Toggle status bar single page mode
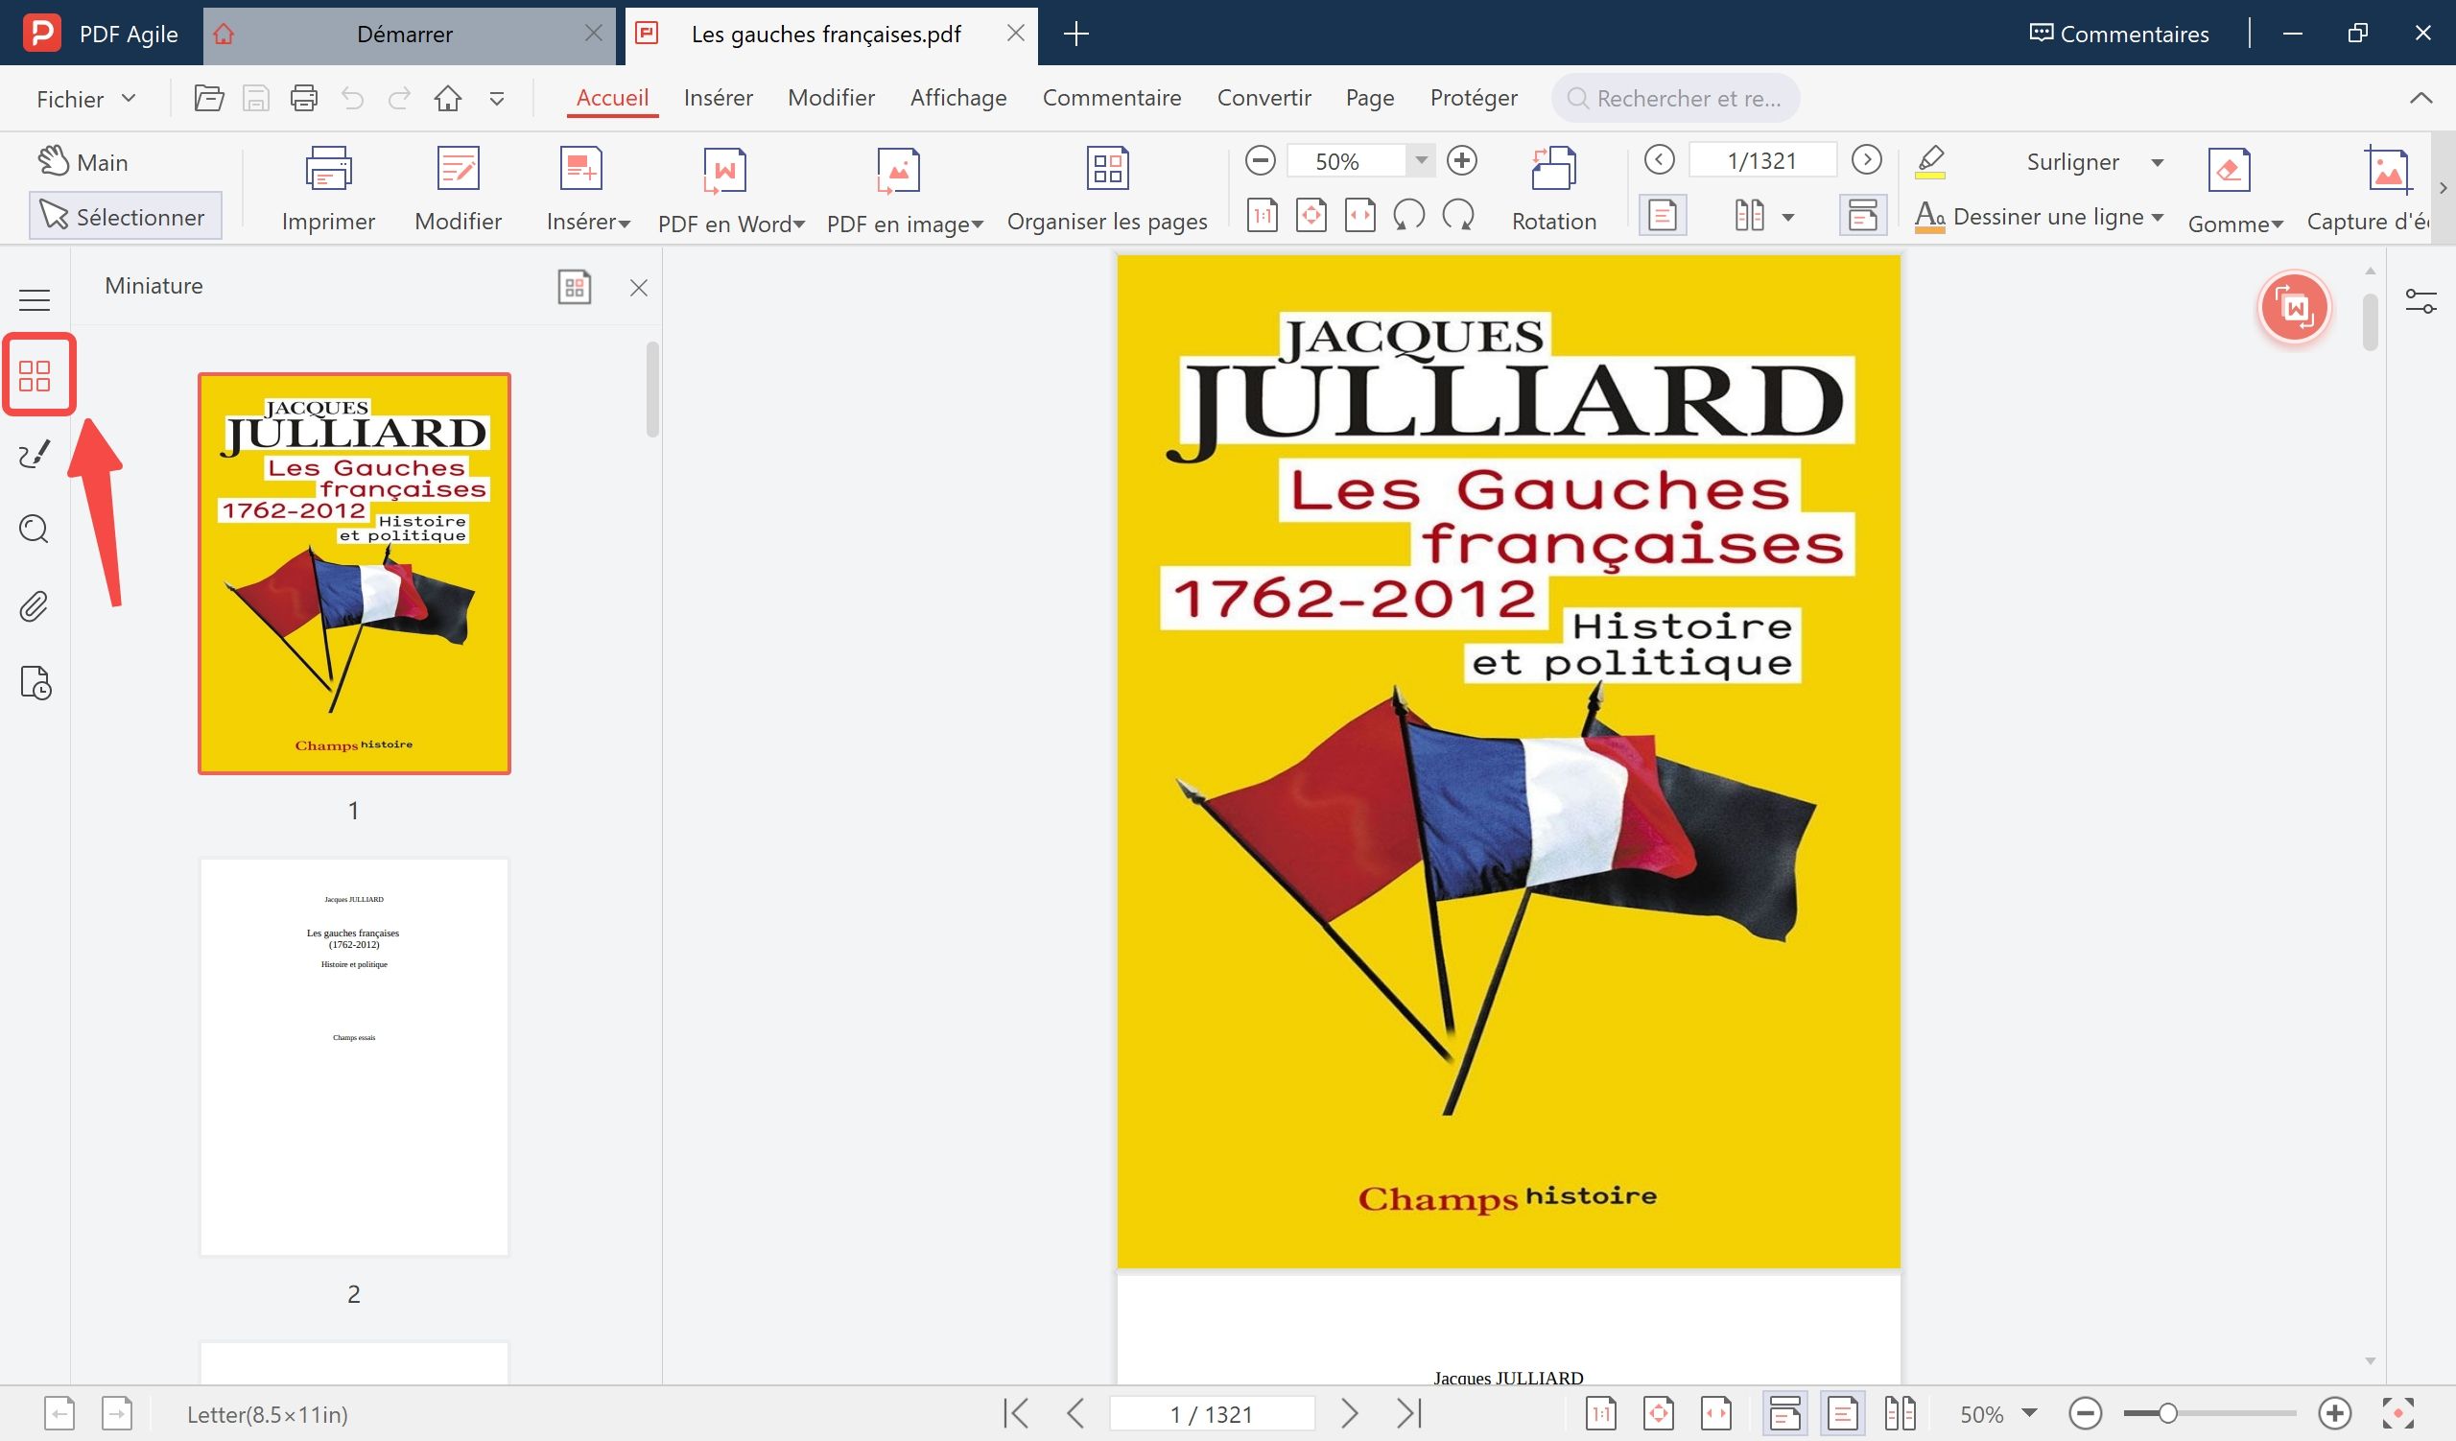2456x1441 pixels. click(x=1842, y=1413)
